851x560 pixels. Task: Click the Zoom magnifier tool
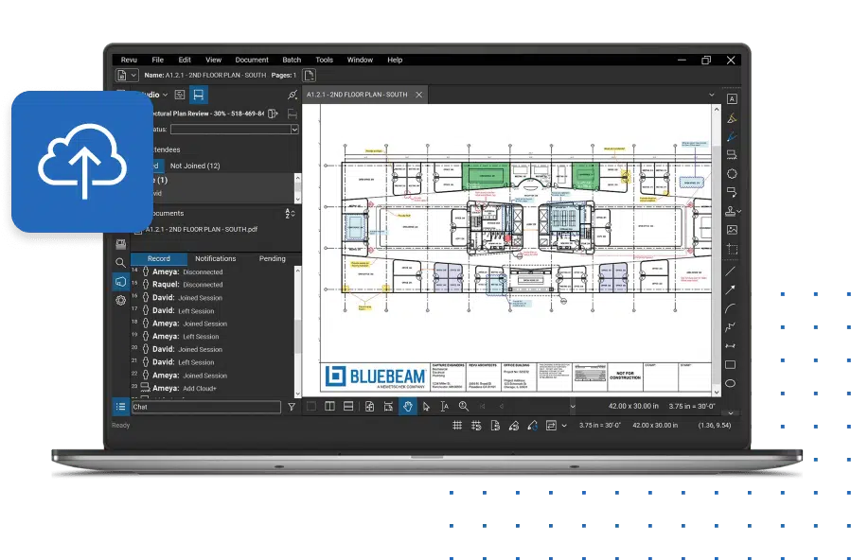click(464, 406)
